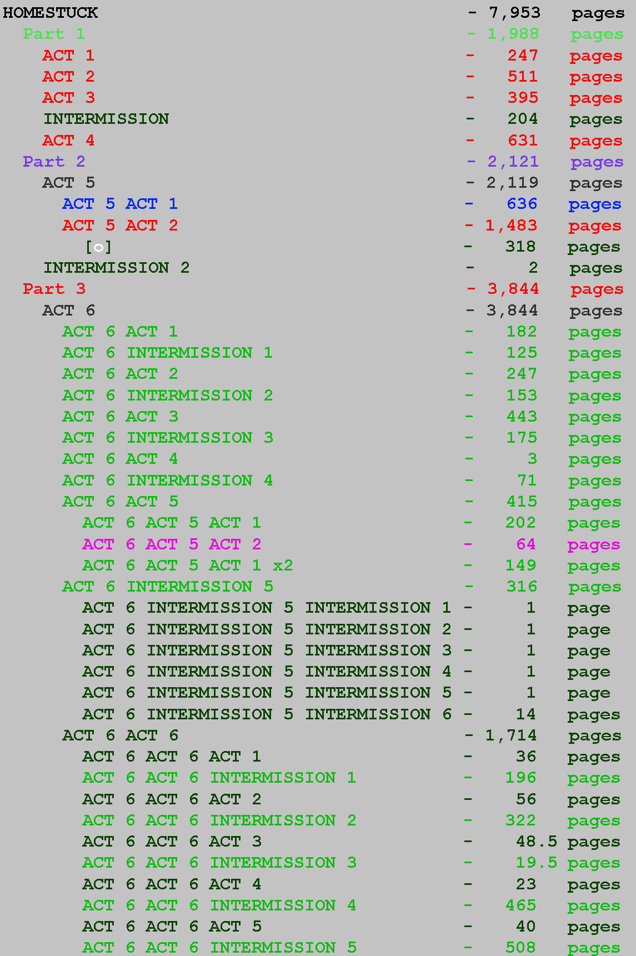The width and height of the screenshot is (636, 956).
Task: Click the 48.5 page count
Action: coord(537,842)
